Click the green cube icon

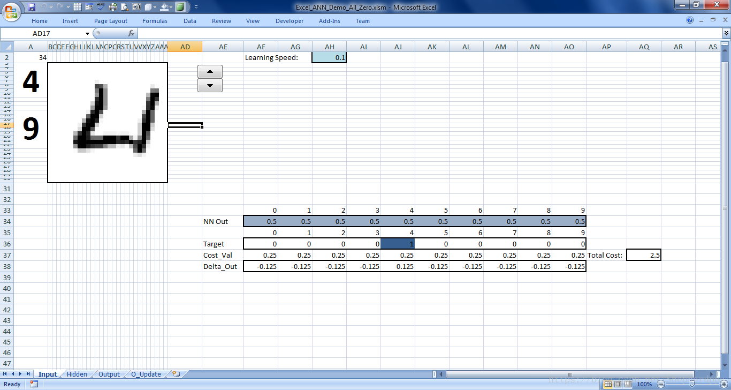tap(180, 7)
